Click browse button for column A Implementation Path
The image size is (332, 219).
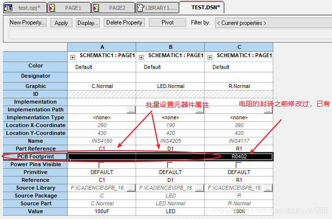131,110
